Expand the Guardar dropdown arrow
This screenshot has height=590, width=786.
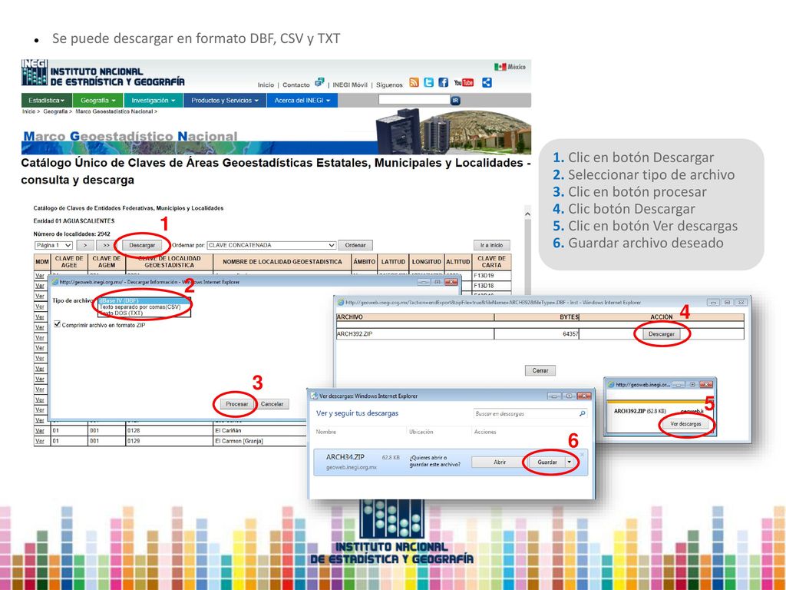coord(570,462)
